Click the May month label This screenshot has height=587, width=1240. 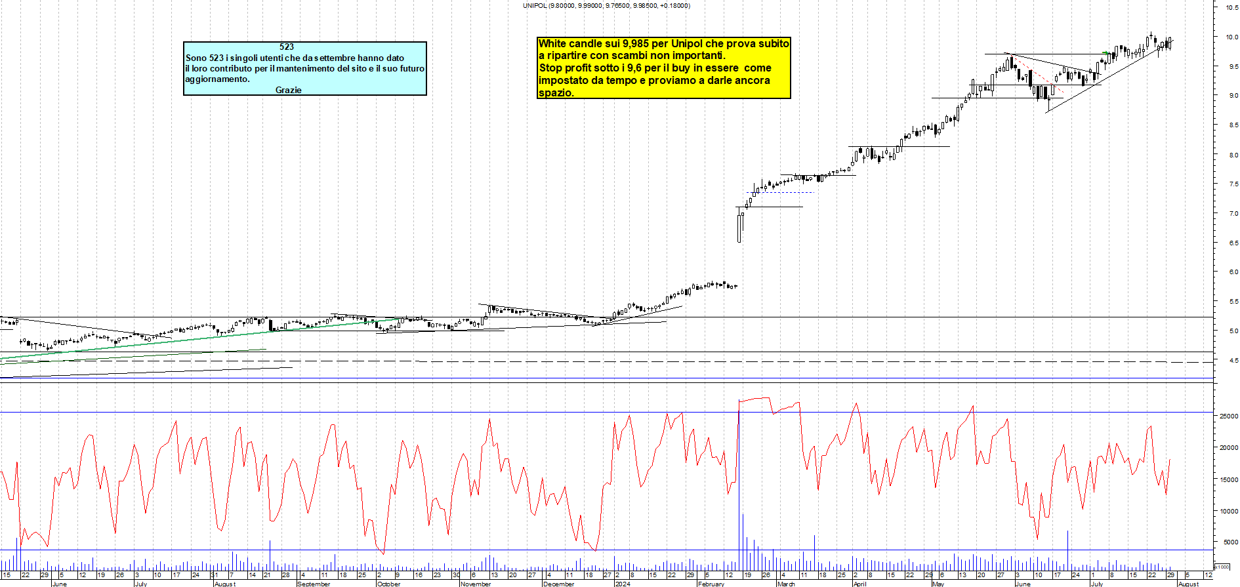(x=938, y=584)
